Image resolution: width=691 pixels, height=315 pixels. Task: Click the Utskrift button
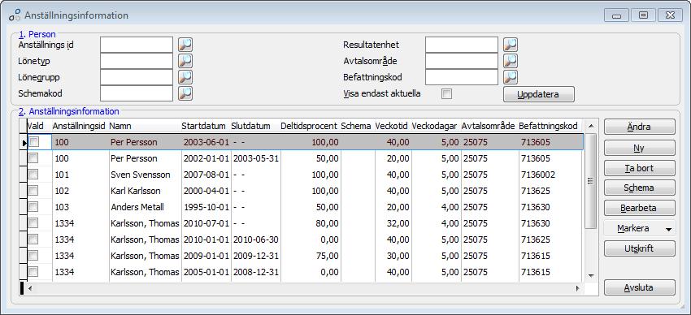640,248
